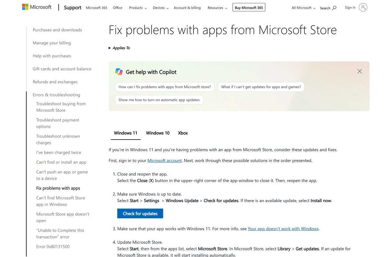
Task: Open Refunds and exchanges sidebar item
Action: coord(55,82)
